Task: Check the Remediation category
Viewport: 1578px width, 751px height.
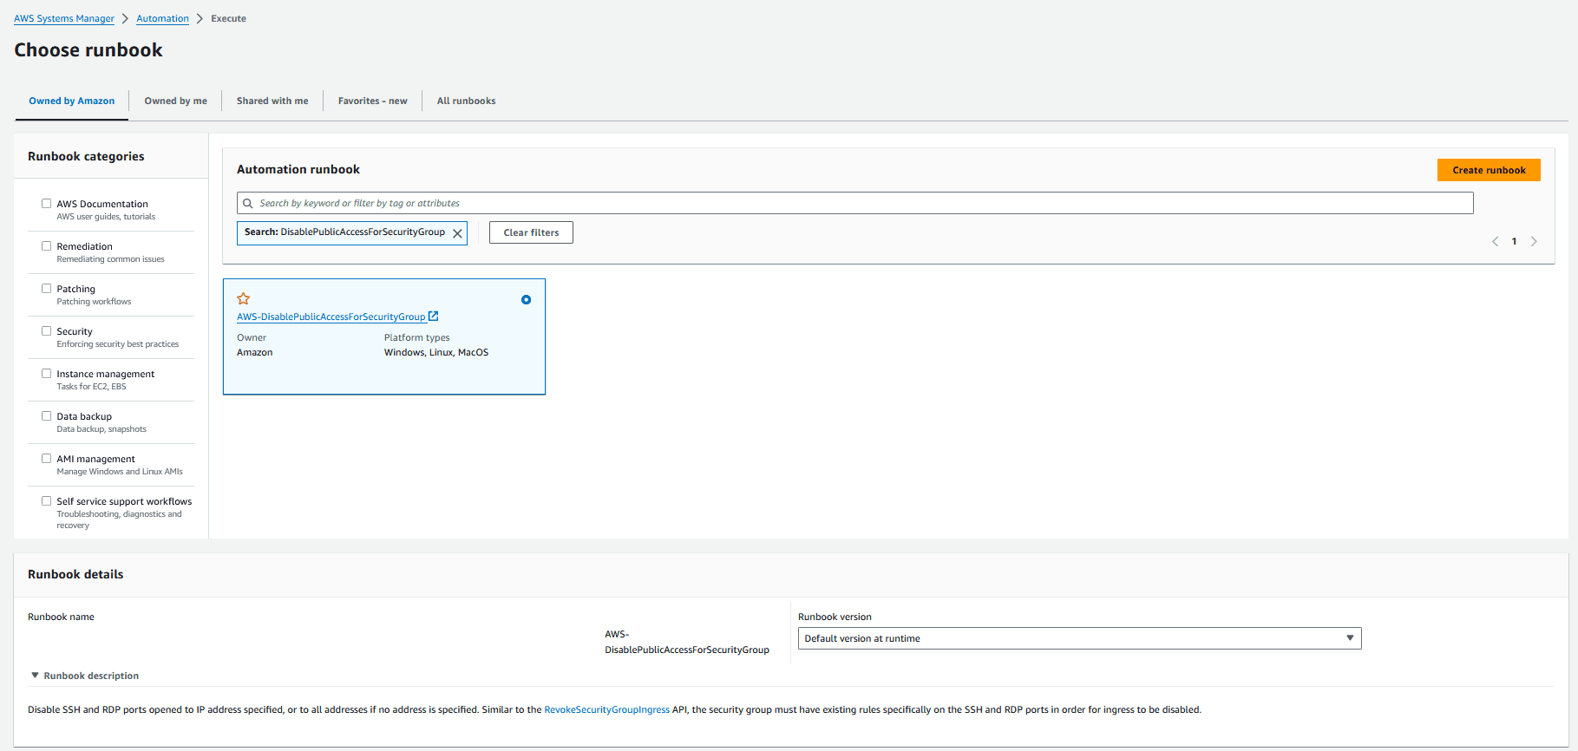Action: [x=47, y=246]
